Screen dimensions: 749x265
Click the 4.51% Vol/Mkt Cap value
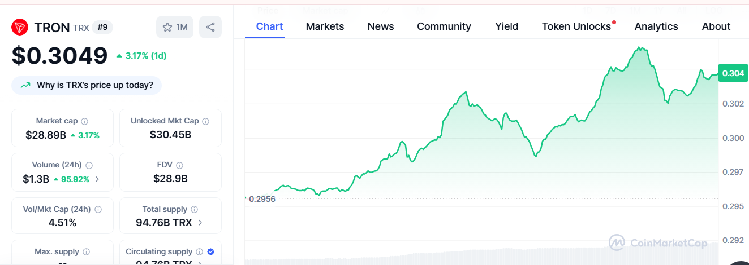[x=62, y=223]
